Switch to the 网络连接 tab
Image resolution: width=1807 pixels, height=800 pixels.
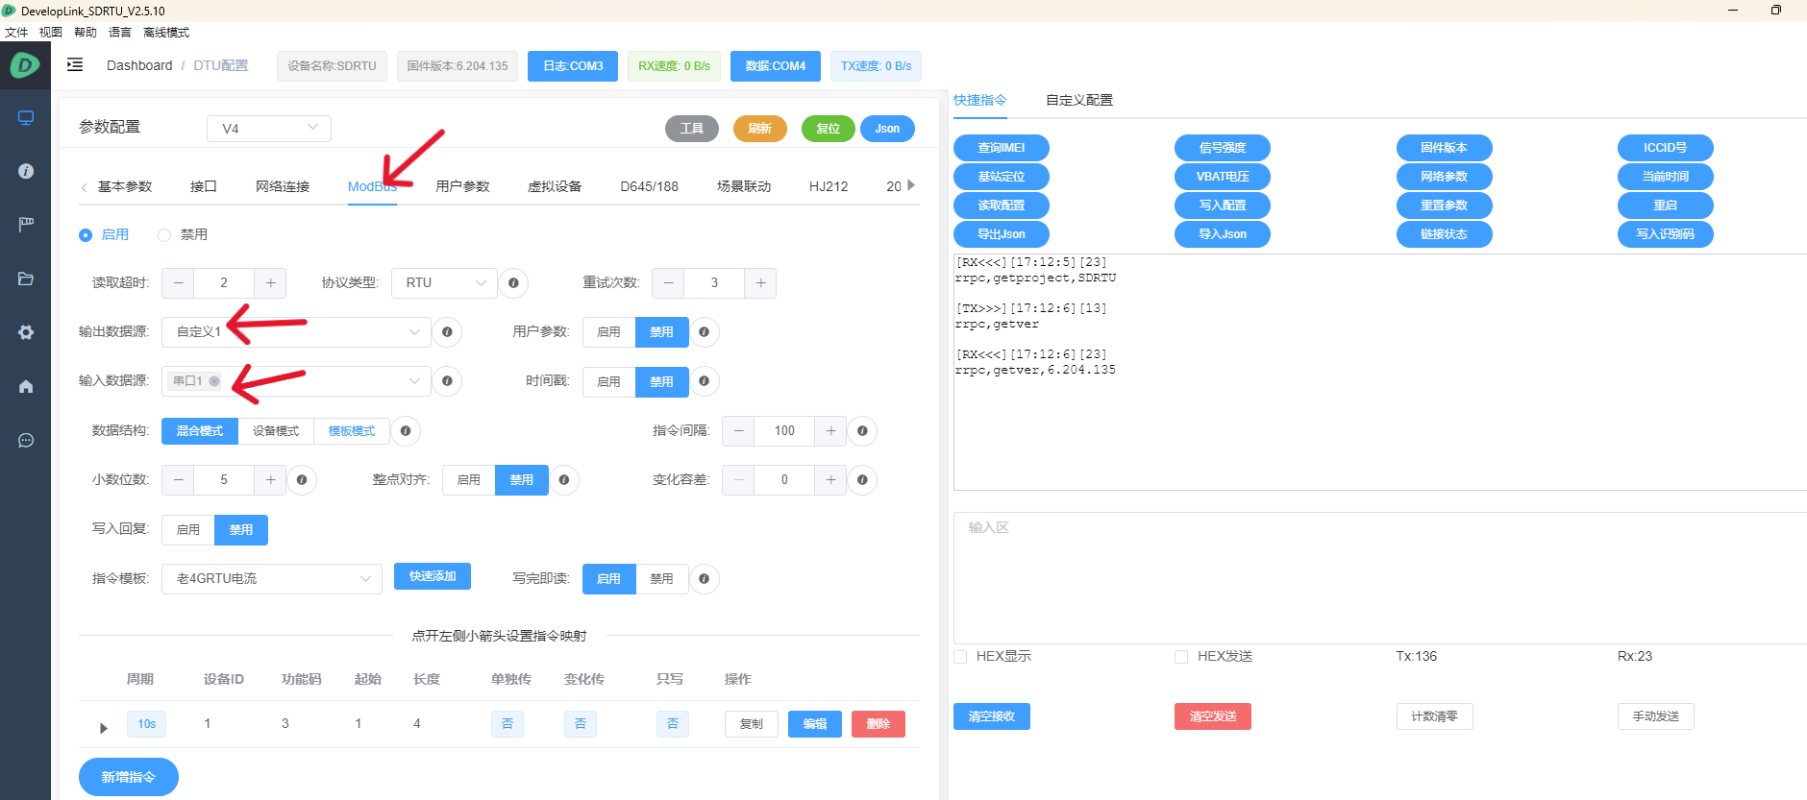(283, 186)
